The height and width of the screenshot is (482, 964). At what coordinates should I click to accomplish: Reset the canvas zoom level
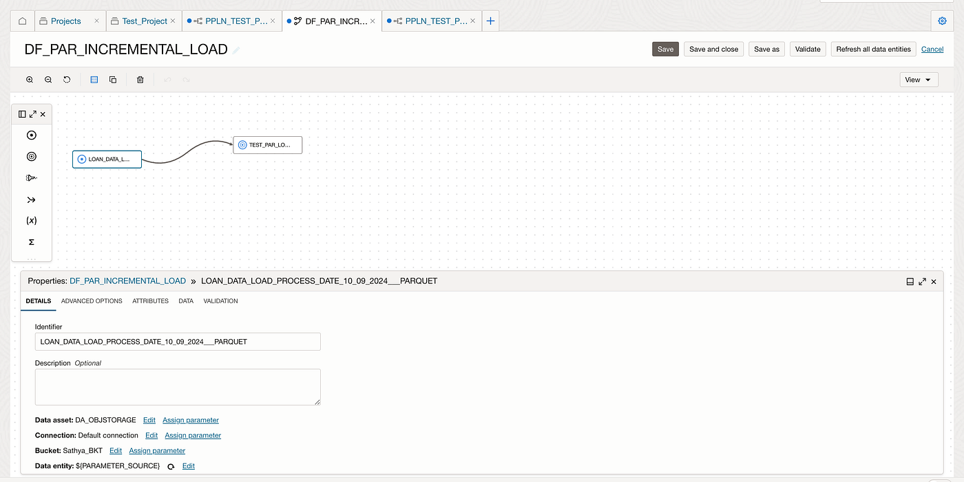click(67, 79)
